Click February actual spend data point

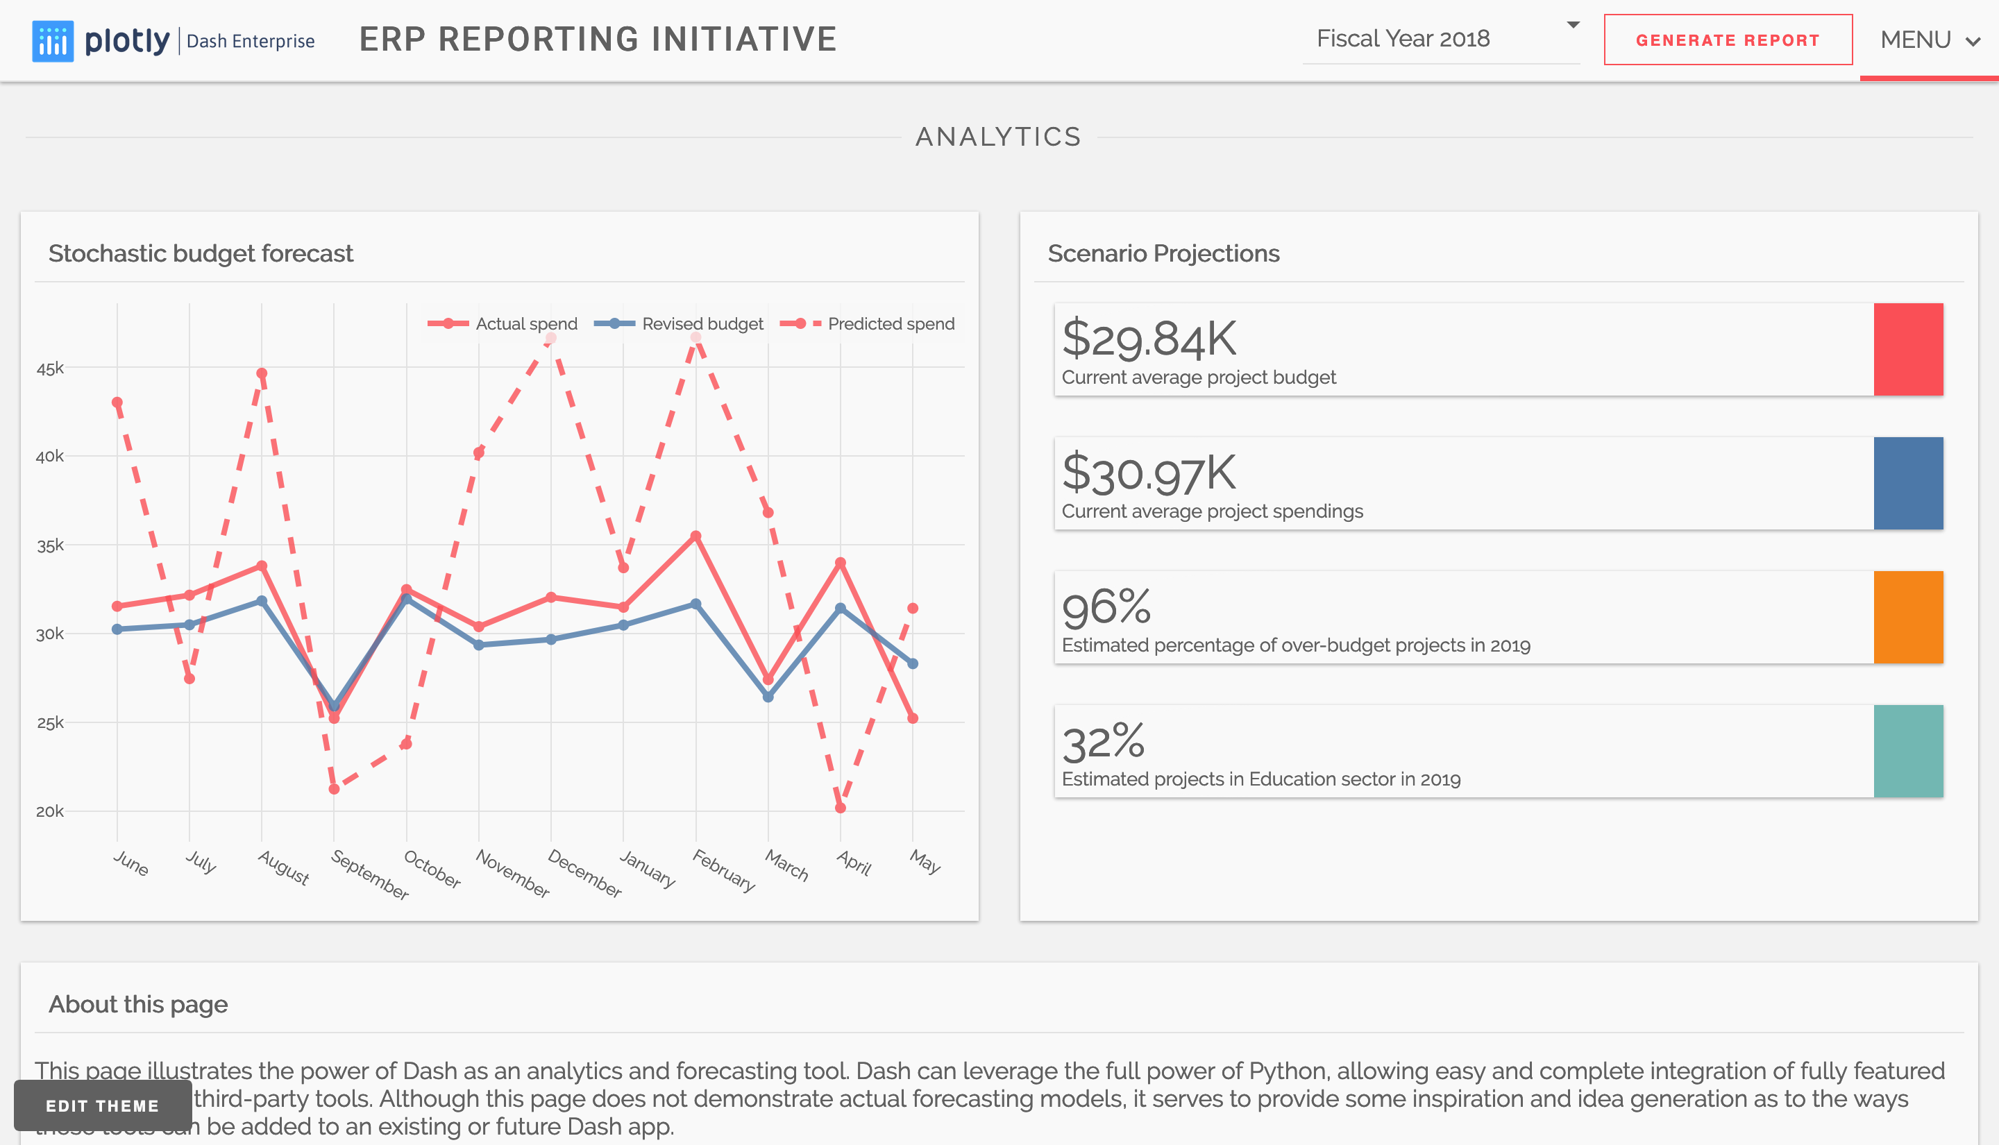pos(695,536)
